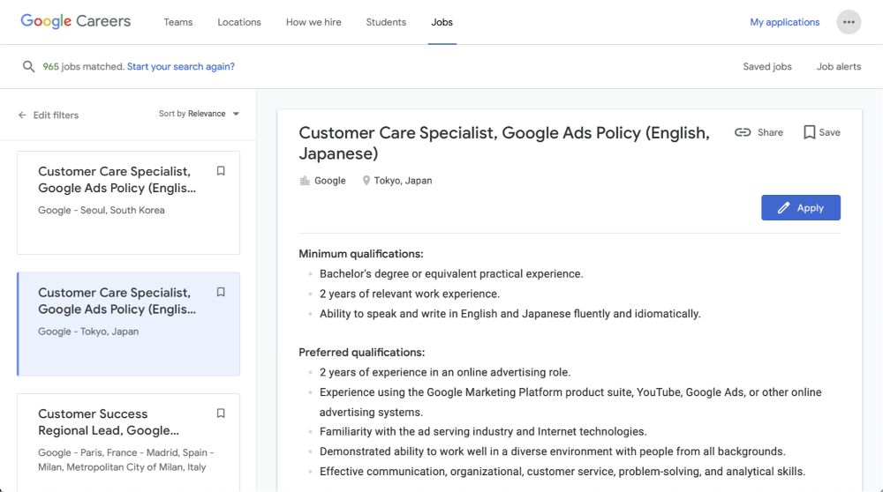Click the Share link icon
883x492 pixels.
pos(743,132)
